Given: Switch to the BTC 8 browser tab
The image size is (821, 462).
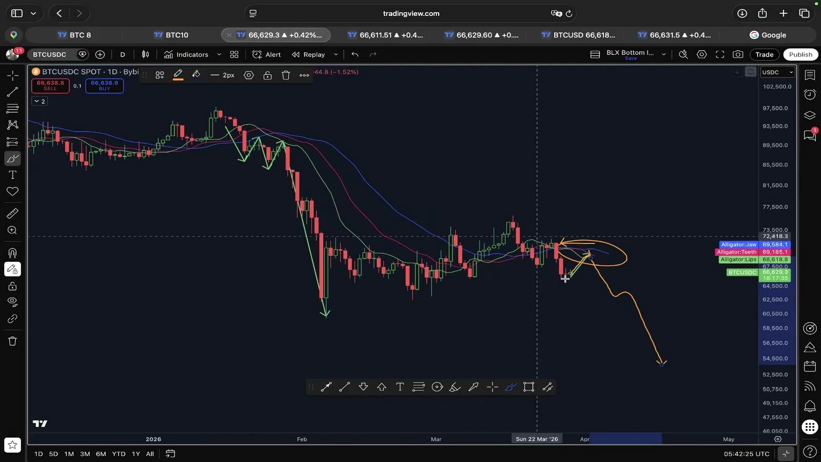Looking at the screenshot, I should coord(74,35).
